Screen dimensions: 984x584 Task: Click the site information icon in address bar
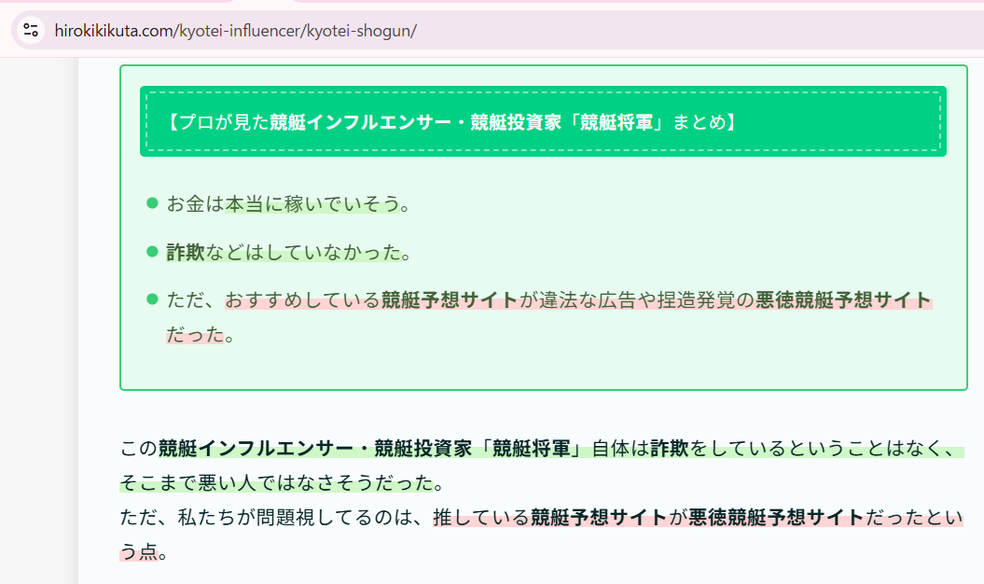coord(31,30)
